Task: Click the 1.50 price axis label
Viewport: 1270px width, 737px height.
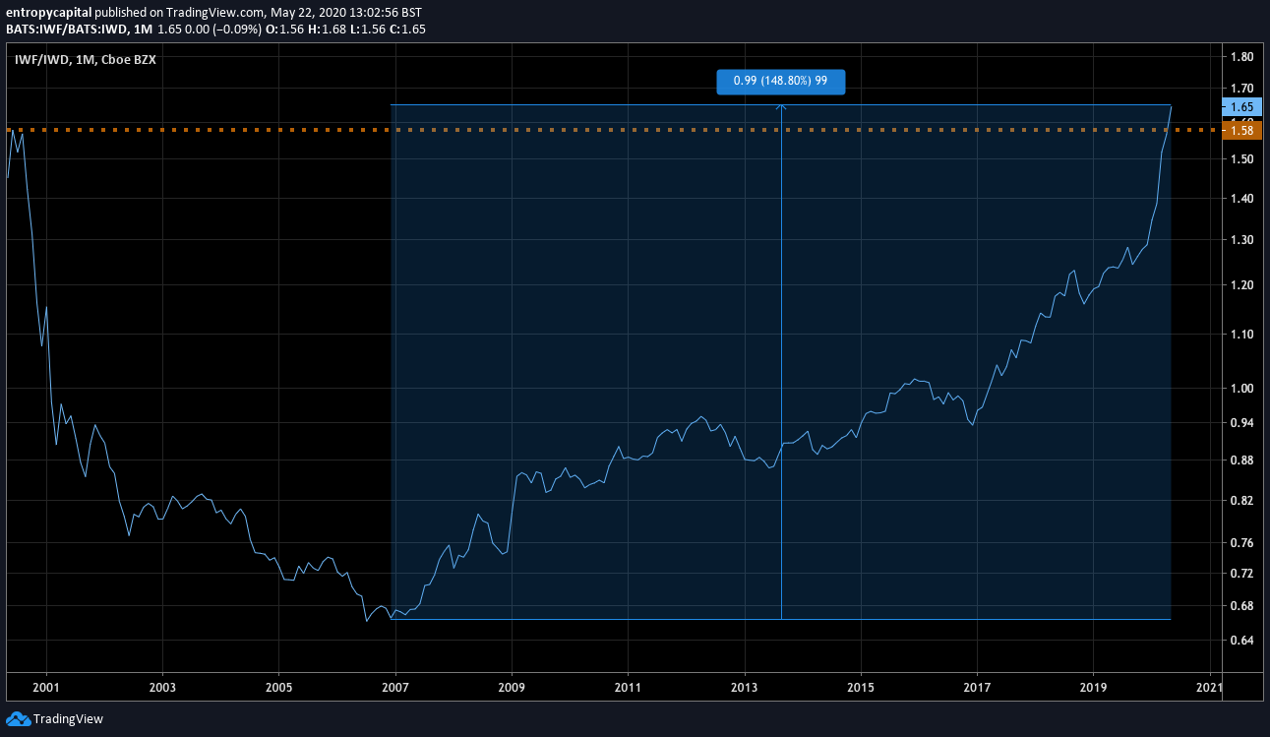Action: coord(1241,159)
